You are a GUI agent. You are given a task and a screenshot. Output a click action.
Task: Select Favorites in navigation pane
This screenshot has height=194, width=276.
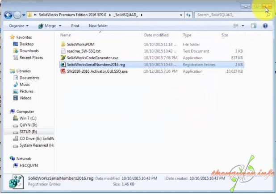(x=24, y=37)
